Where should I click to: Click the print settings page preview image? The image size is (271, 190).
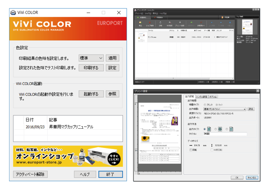pyautogui.click(x=160, y=133)
